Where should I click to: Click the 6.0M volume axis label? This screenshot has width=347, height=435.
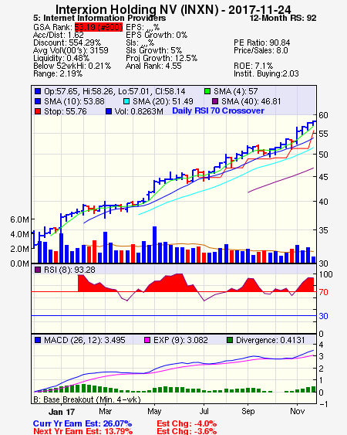(x=19, y=219)
